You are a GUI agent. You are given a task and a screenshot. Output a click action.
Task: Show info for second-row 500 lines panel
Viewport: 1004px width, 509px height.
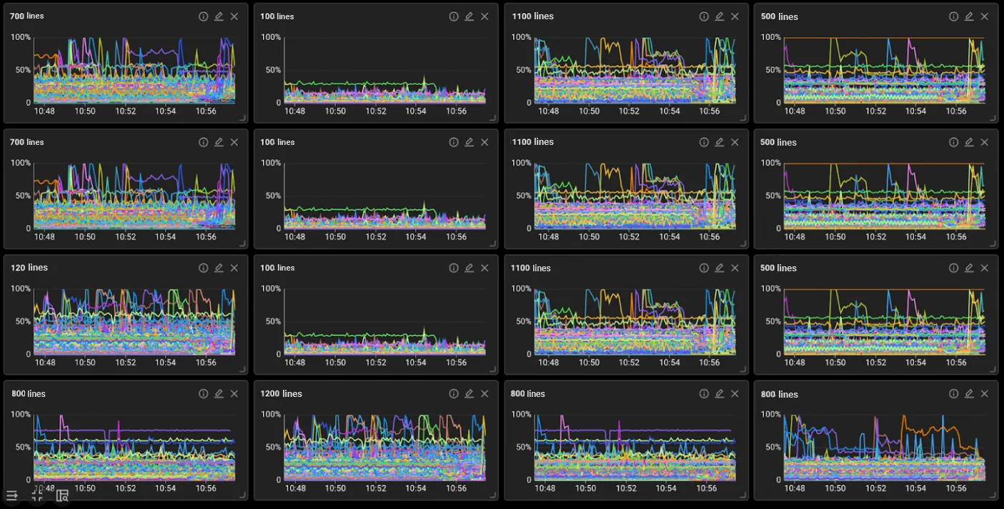click(954, 142)
